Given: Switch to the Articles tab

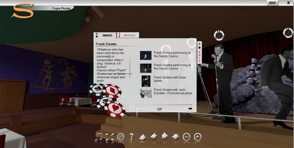Looking at the screenshot, I should pos(128,35).
